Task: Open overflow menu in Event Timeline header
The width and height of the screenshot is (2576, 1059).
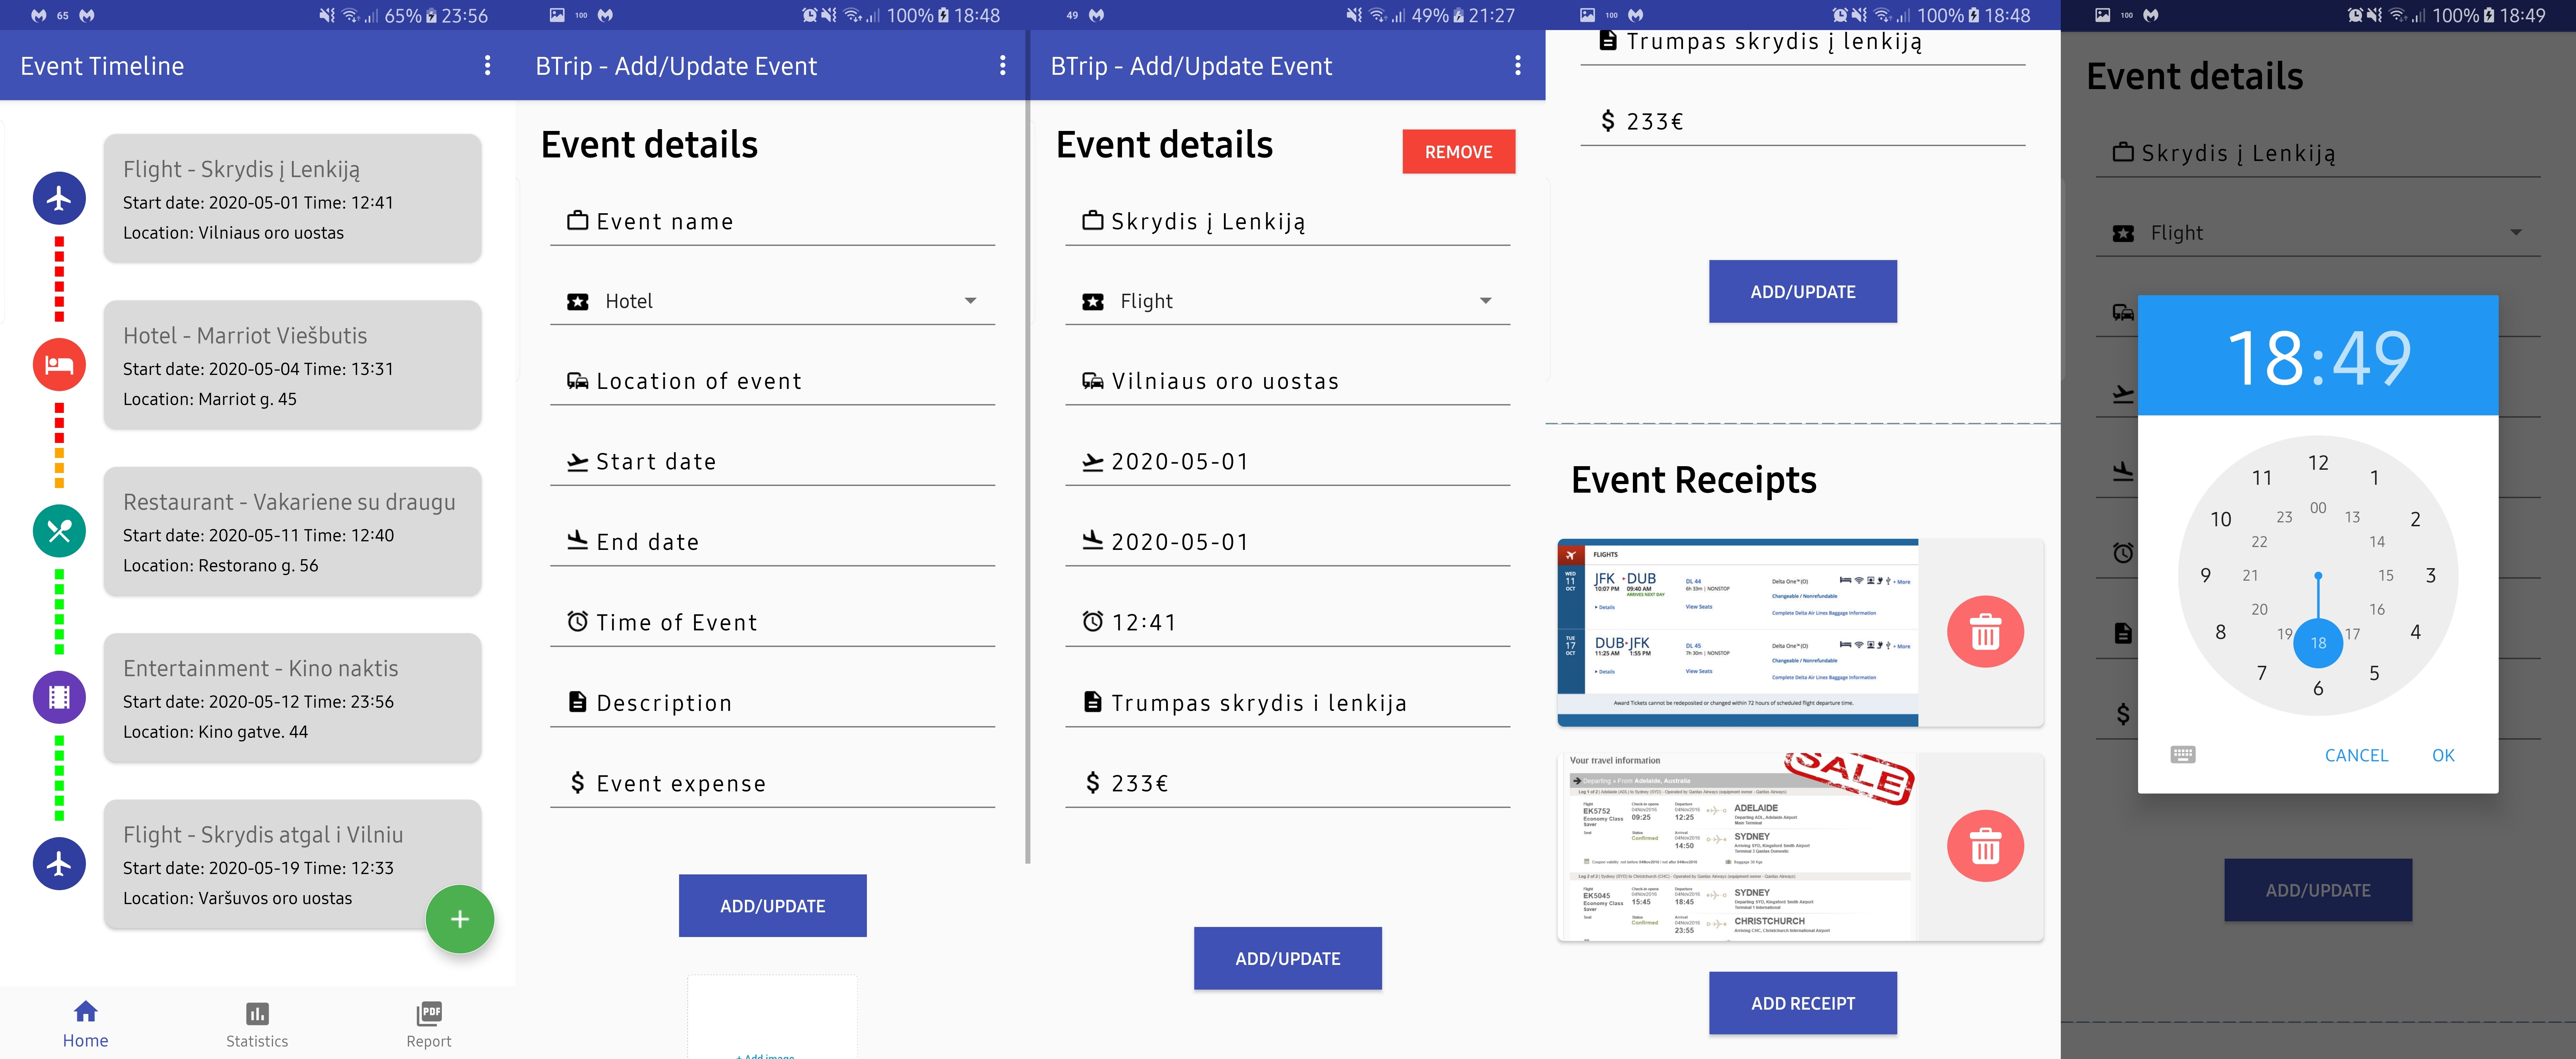Action: click(x=487, y=66)
